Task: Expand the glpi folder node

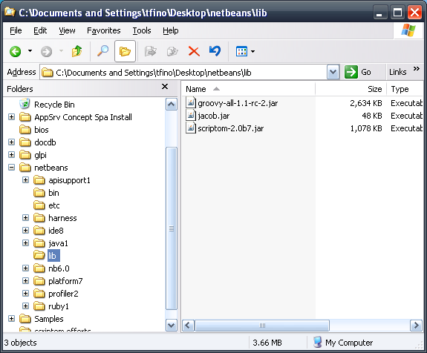Action: 11,155
